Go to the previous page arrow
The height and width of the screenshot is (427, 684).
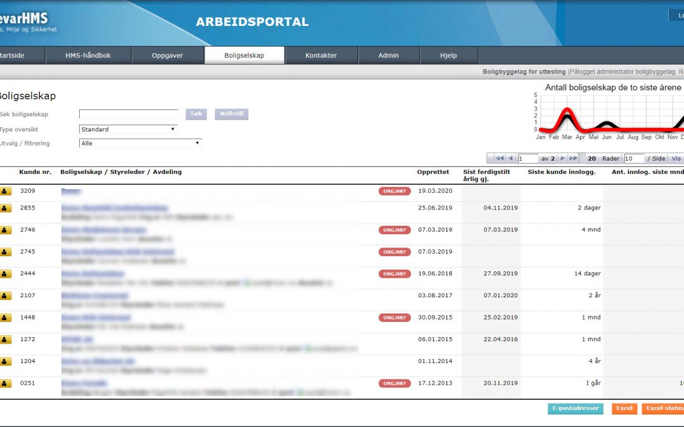510,159
